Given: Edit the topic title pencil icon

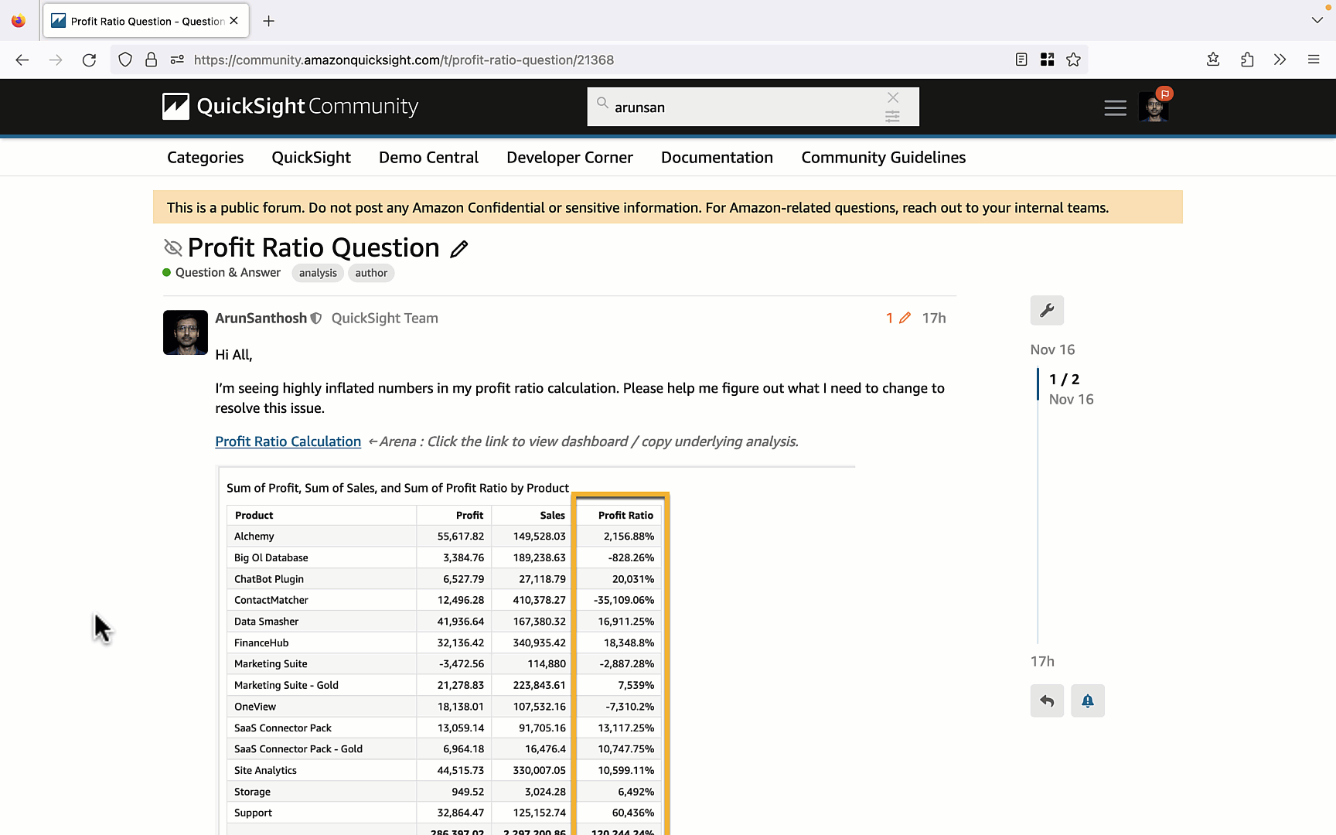Looking at the screenshot, I should tap(459, 248).
